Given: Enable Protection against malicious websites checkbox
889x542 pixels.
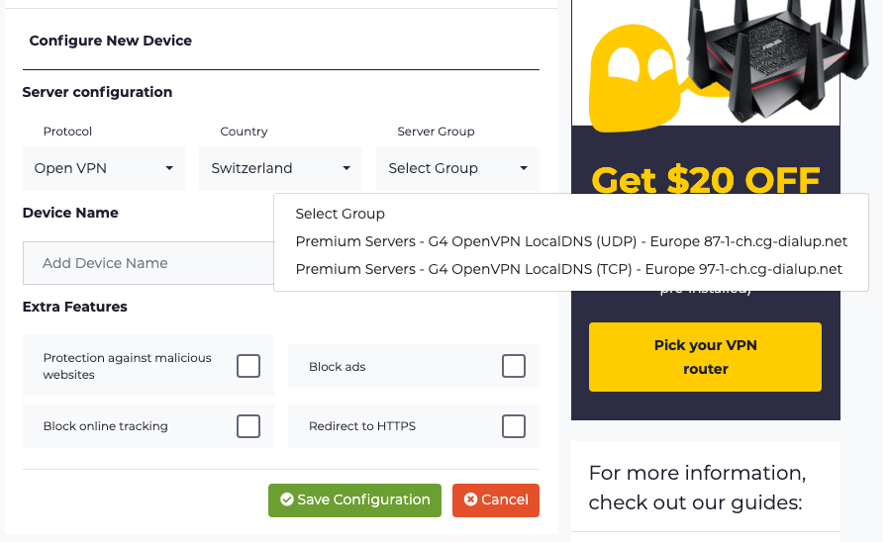Looking at the screenshot, I should coord(248,366).
